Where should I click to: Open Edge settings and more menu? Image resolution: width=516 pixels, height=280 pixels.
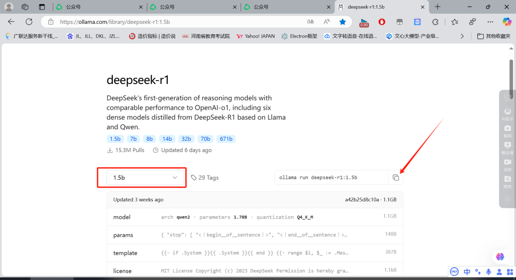point(490,21)
